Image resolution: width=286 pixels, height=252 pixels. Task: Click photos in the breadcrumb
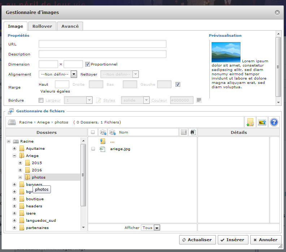(61, 122)
